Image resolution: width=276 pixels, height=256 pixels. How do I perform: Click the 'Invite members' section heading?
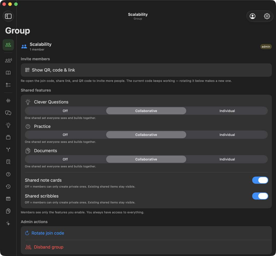(x=35, y=59)
